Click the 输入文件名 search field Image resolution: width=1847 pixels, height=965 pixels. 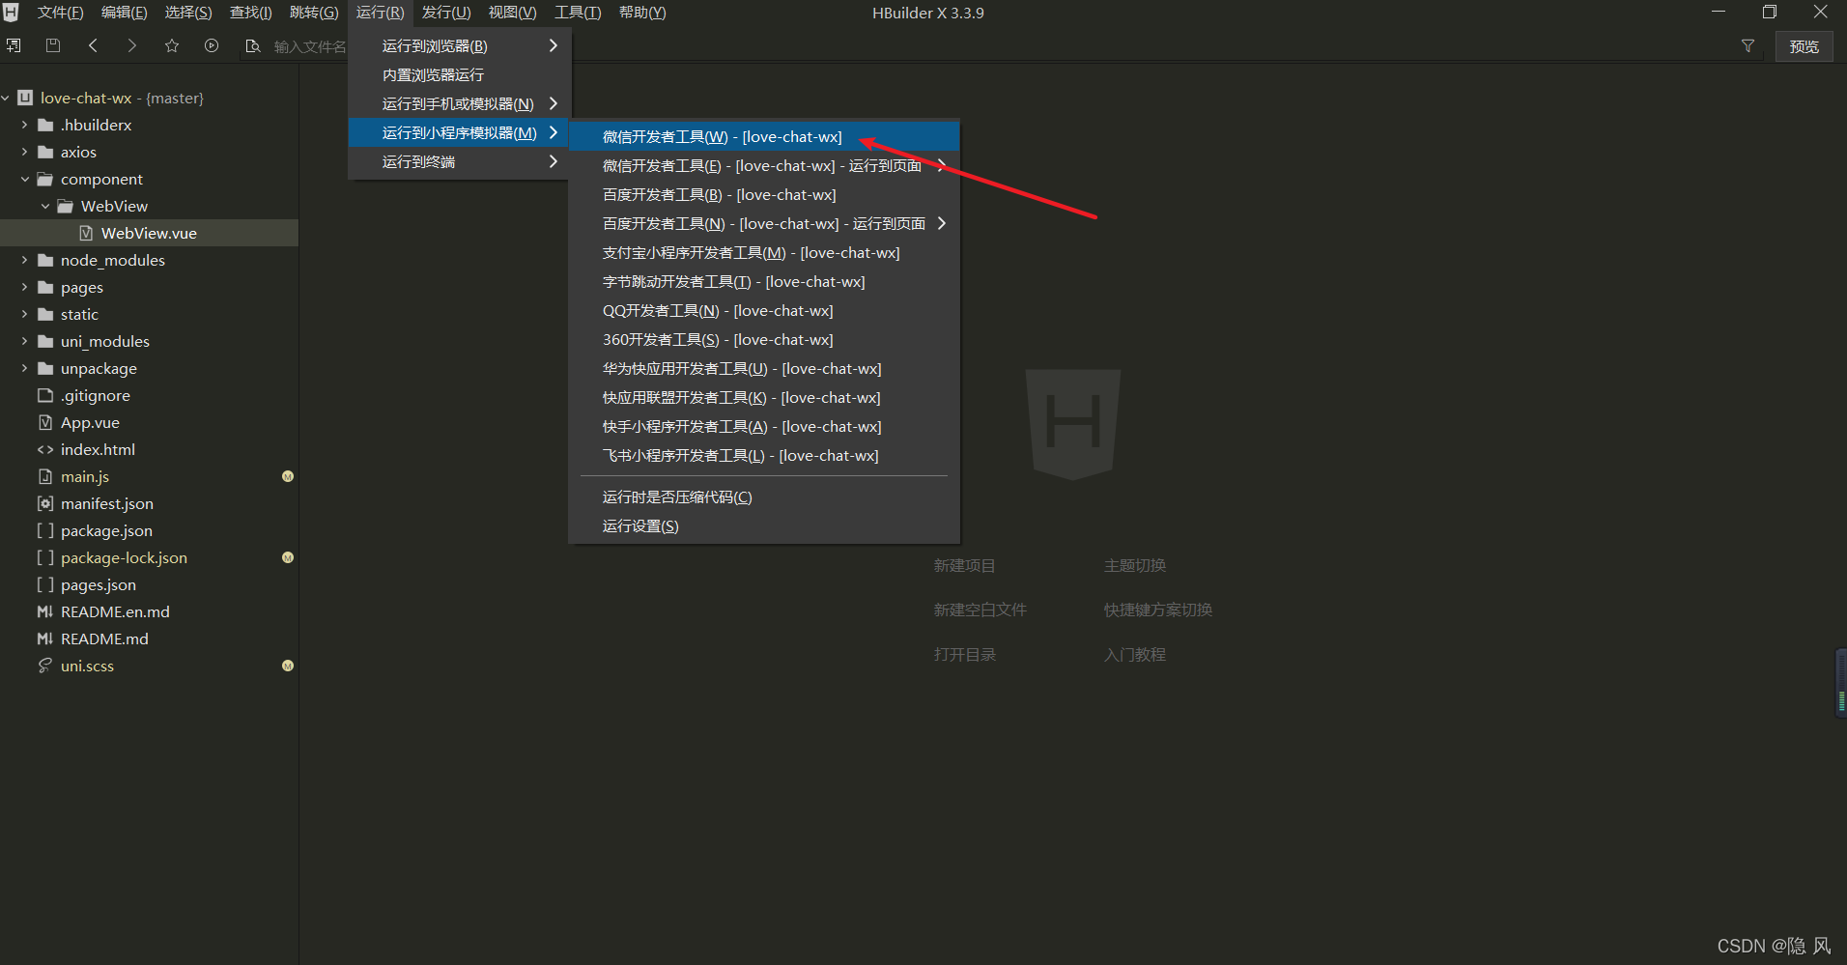tap(309, 46)
